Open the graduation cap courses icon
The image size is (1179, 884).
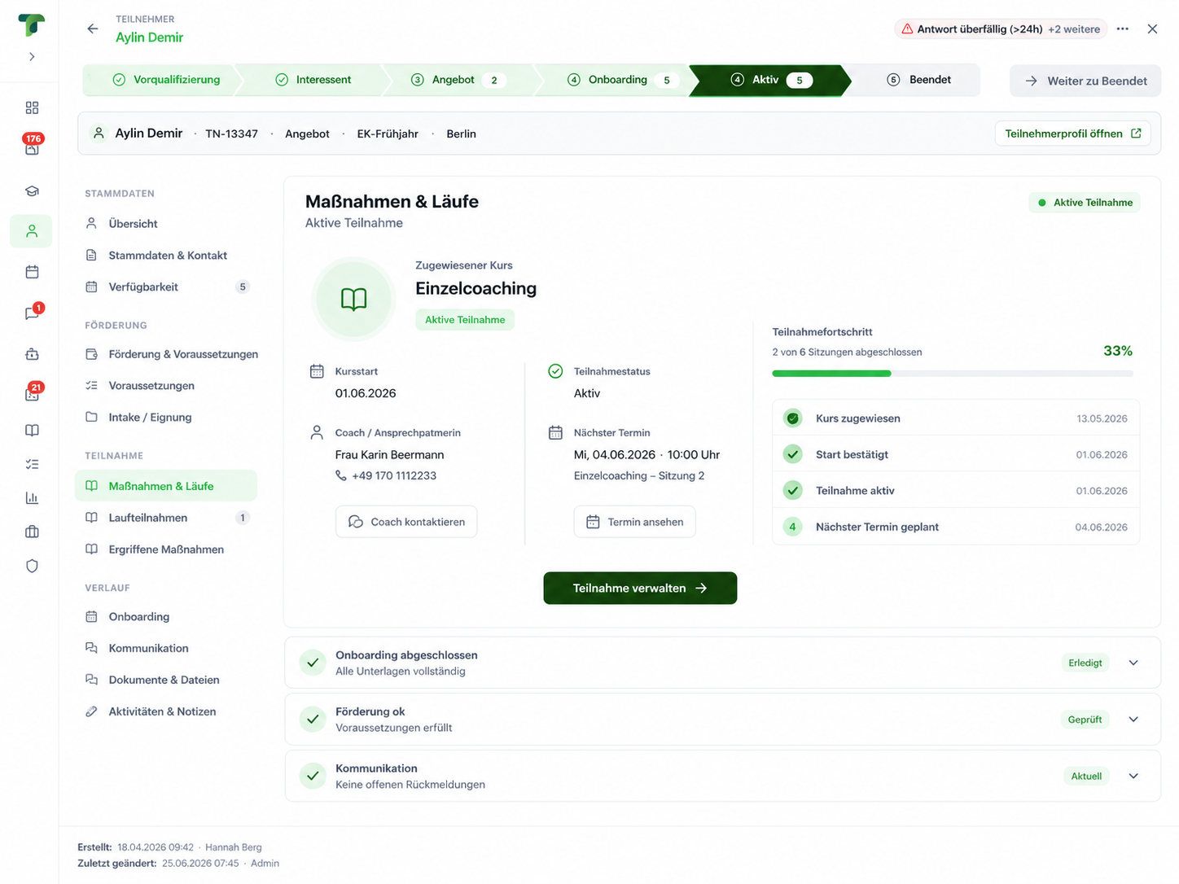(x=32, y=191)
